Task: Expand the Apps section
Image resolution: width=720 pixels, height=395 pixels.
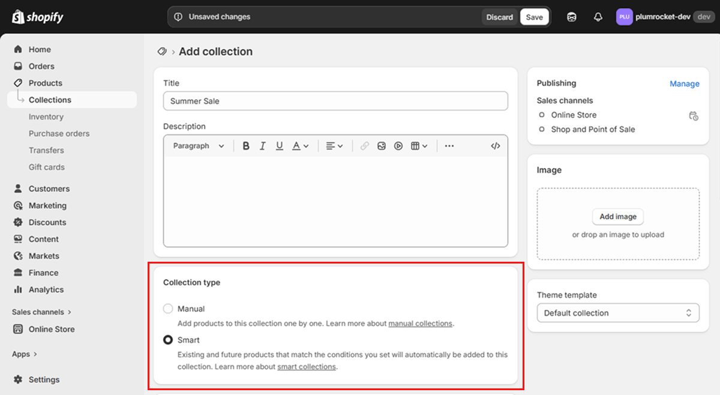Action: click(x=25, y=354)
